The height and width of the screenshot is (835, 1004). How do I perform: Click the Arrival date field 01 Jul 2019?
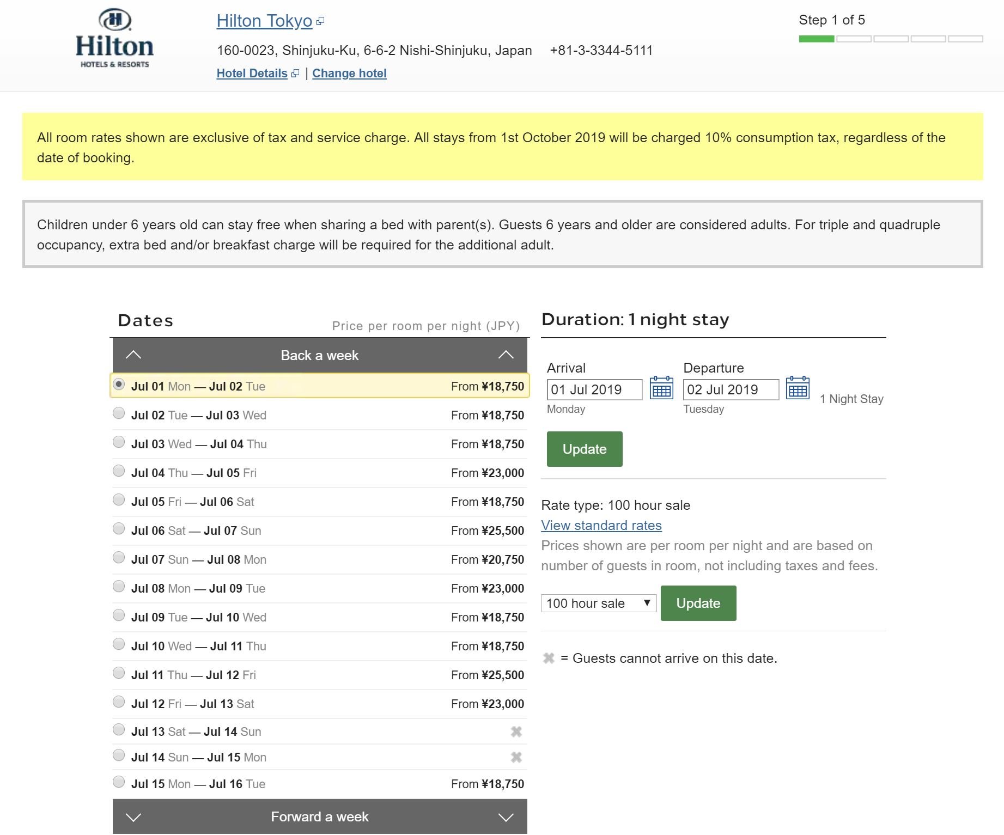tap(594, 389)
